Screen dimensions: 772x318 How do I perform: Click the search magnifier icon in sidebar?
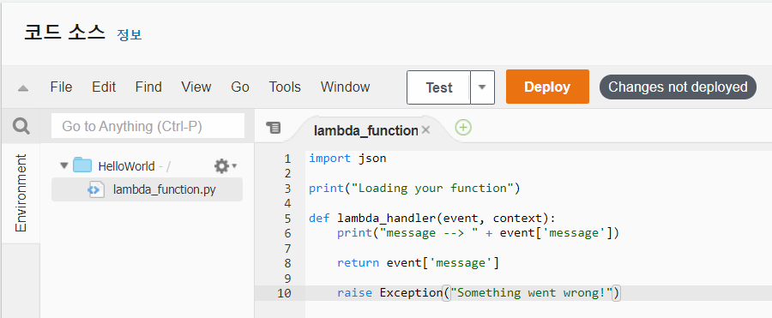(21, 127)
